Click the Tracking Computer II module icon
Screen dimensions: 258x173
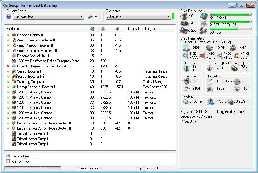pos(14,82)
